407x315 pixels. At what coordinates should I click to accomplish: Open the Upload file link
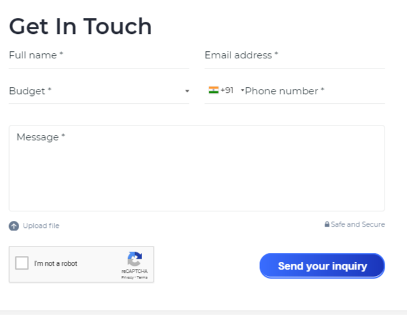(41, 225)
